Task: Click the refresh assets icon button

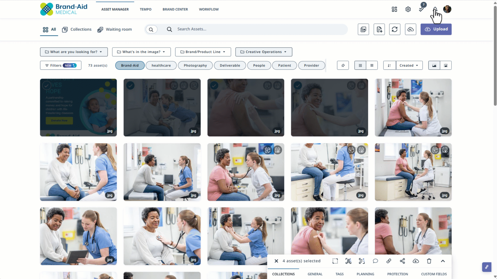Action: pos(395,29)
